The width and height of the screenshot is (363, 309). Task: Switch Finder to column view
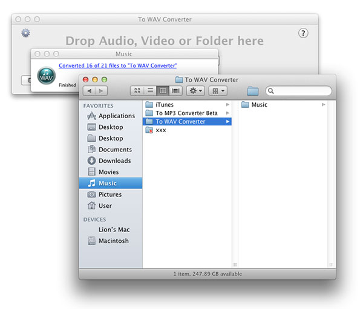pos(163,91)
